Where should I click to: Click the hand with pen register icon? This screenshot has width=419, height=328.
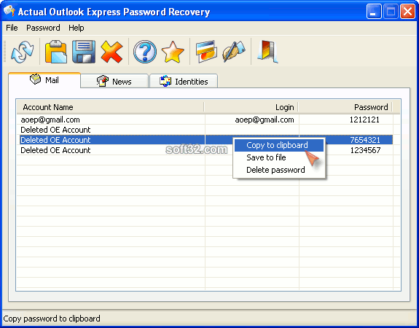[x=234, y=52]
